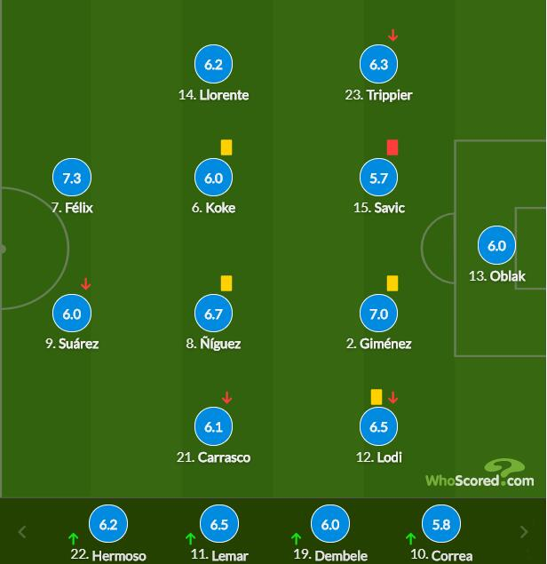Select Dembele's 6.0 bench rating
The height and width of the screenshot is (564, 547).
coord(330,525)
